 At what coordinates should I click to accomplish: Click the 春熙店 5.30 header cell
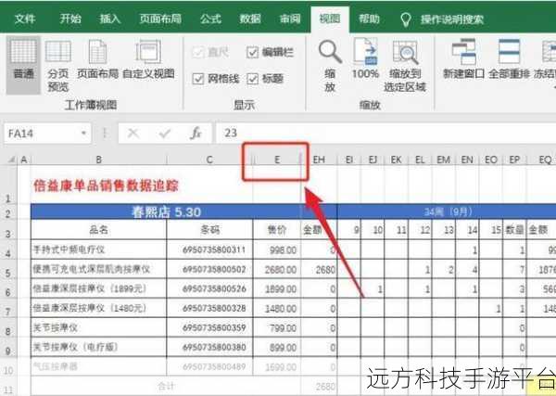pyautogui.click(x=166, y=212)
